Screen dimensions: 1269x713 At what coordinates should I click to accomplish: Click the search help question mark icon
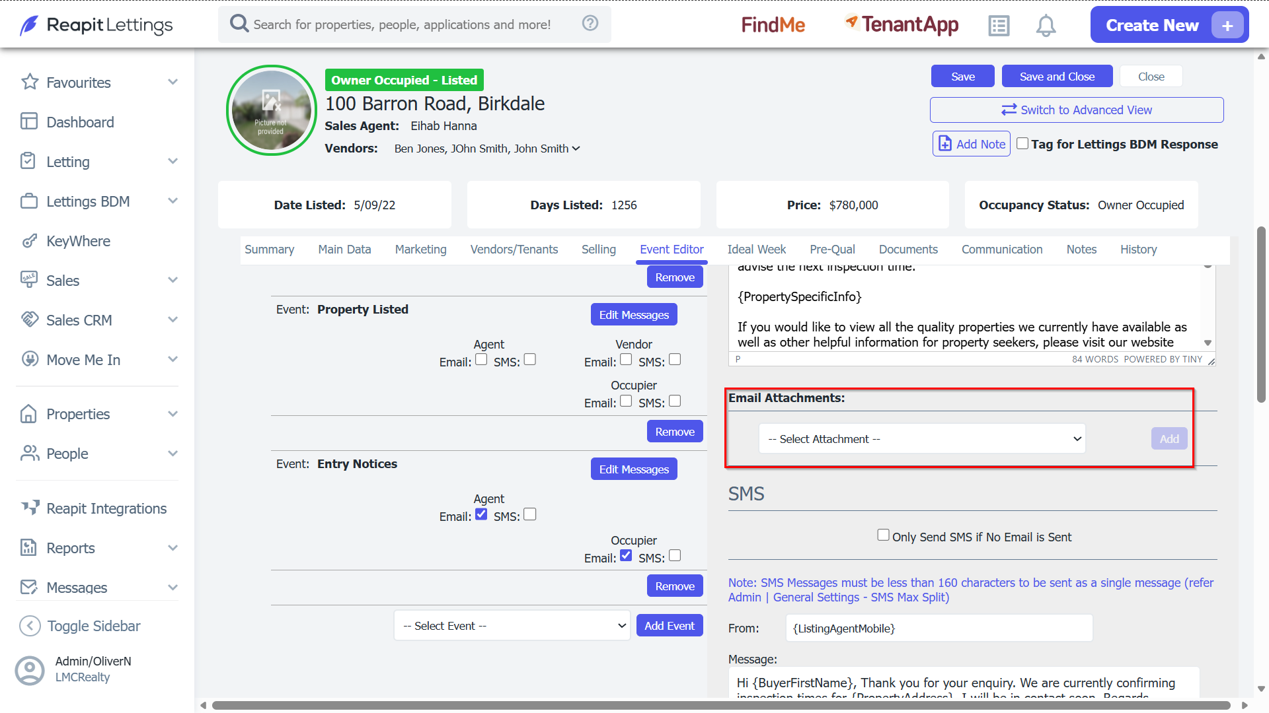(590, 24)
